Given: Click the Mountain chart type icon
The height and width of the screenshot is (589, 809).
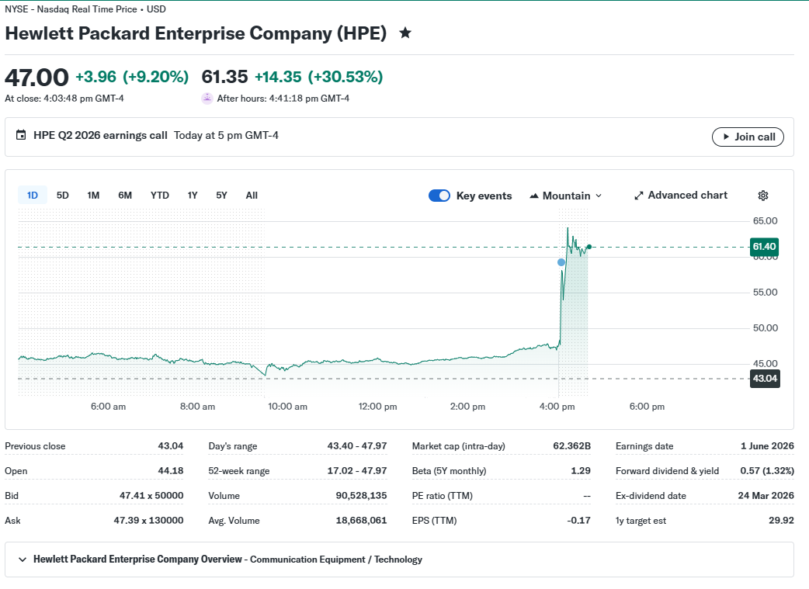Looking at the screenshot, I should (x=534, y=196).
